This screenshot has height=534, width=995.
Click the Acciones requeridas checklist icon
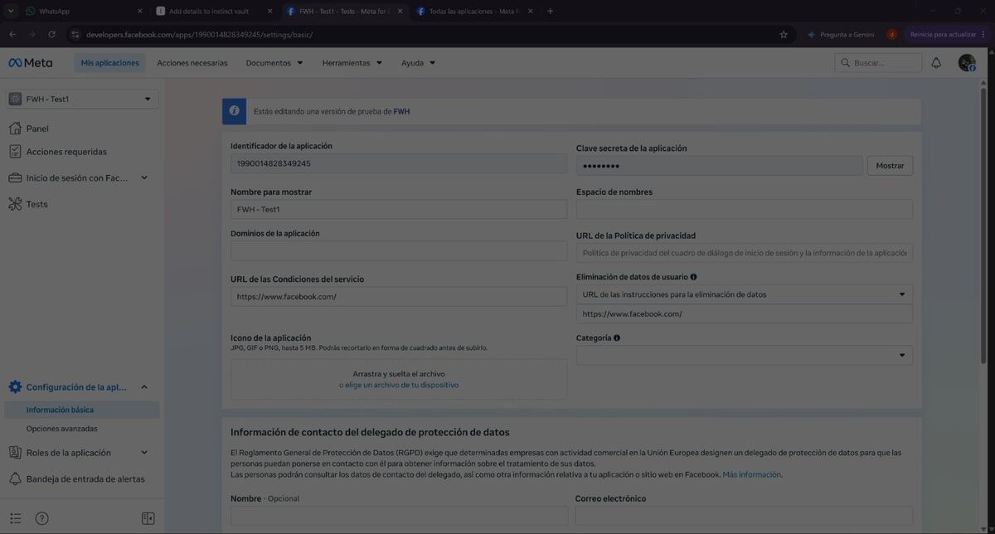15,152
